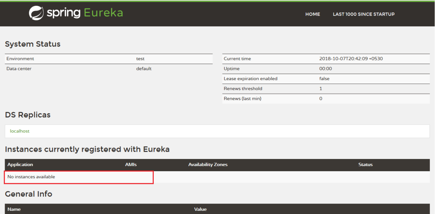Click the Lease expiration enabled 'false' value
Screen dimensions: 435x214
click(x=324, y=79)
